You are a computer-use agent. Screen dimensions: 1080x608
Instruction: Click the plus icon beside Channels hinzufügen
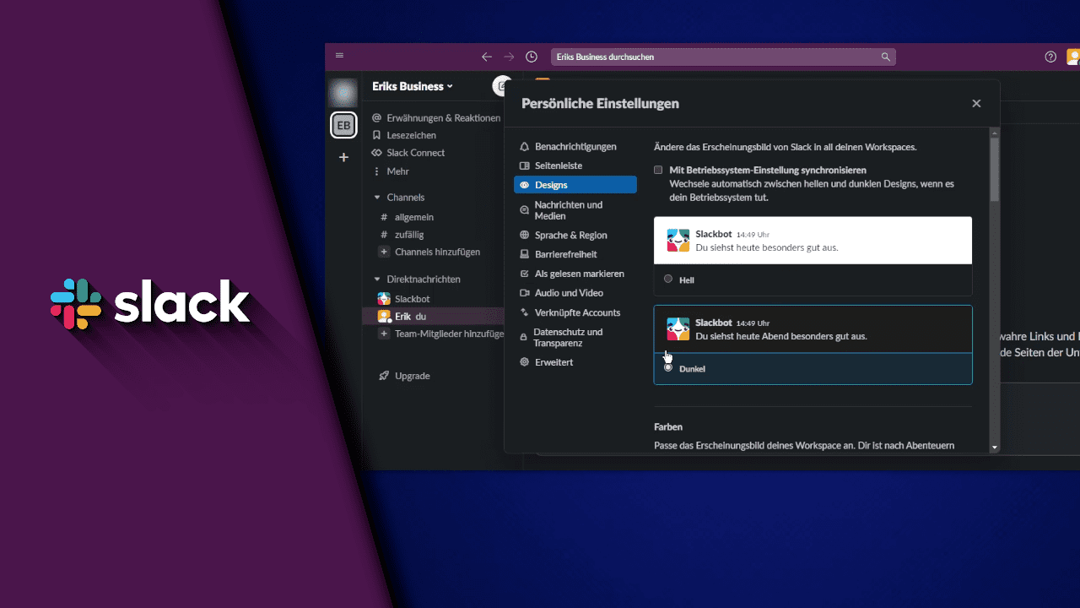384,252
